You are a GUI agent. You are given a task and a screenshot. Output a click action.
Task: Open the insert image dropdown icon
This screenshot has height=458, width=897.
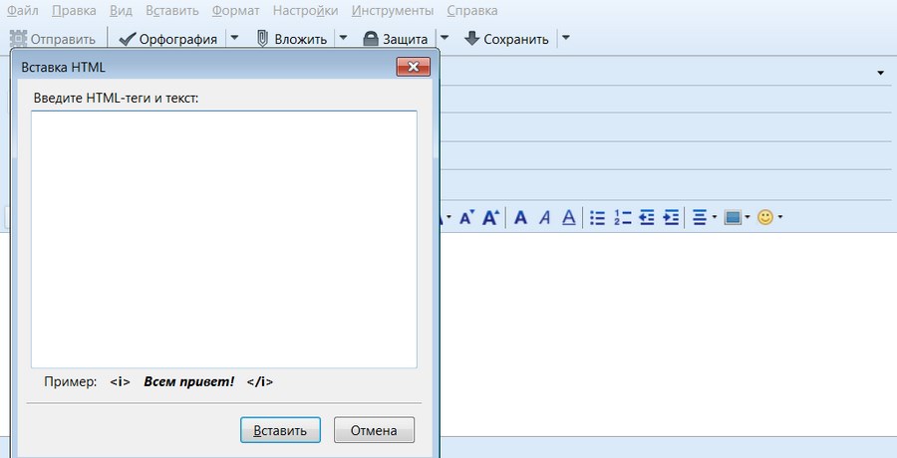(737, 218)
